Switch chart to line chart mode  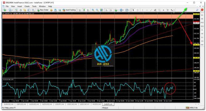[x=88, y=10]
